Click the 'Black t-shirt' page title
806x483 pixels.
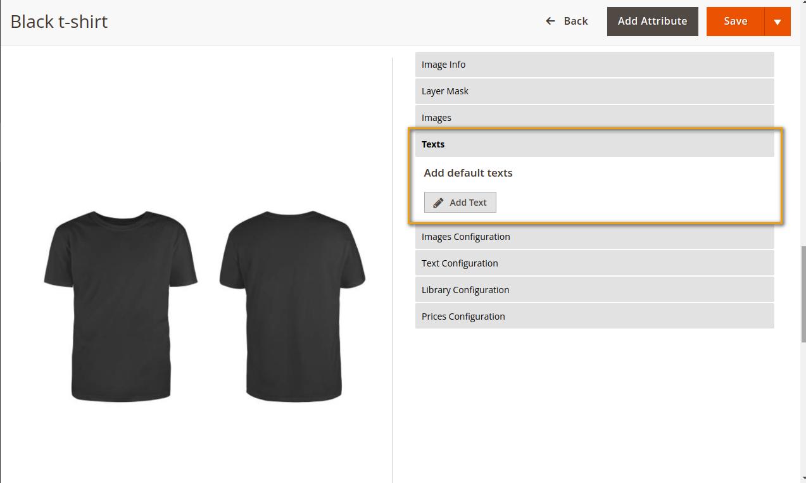tap(59, 22)
